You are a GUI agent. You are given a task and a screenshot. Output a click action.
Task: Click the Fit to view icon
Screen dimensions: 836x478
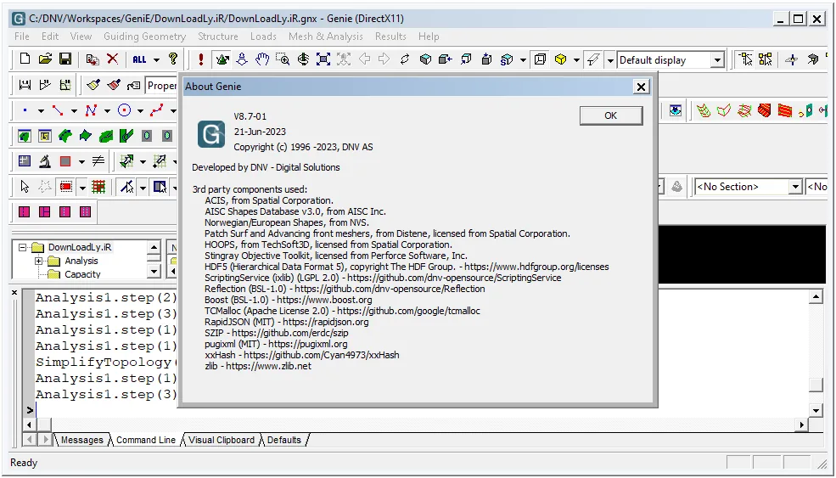point(323,59)
